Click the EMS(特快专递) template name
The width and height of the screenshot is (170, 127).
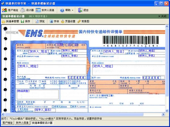click(38, 16)
